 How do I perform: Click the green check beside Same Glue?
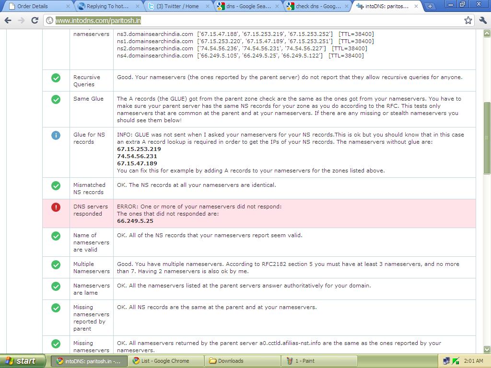pos(56,99)
